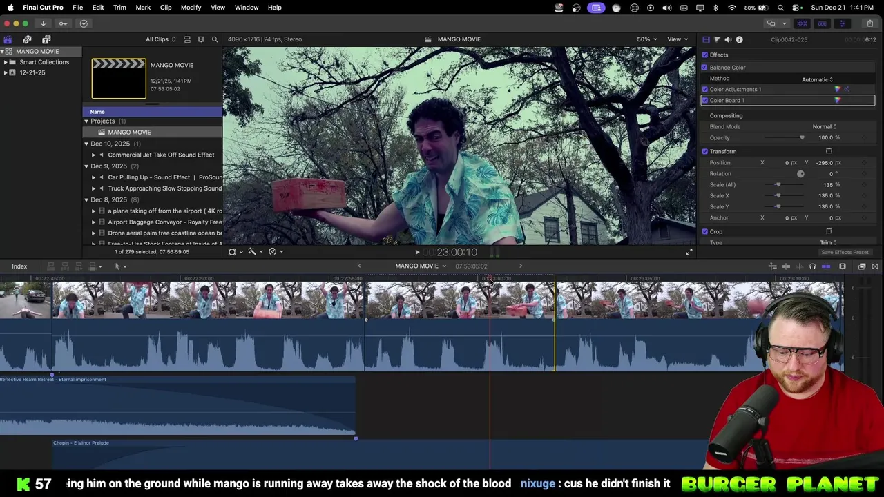The height and width of the screenshot is (497, 884).
Task: Show Background Tasks checkmark icon
Action: (x=84, y=23)
